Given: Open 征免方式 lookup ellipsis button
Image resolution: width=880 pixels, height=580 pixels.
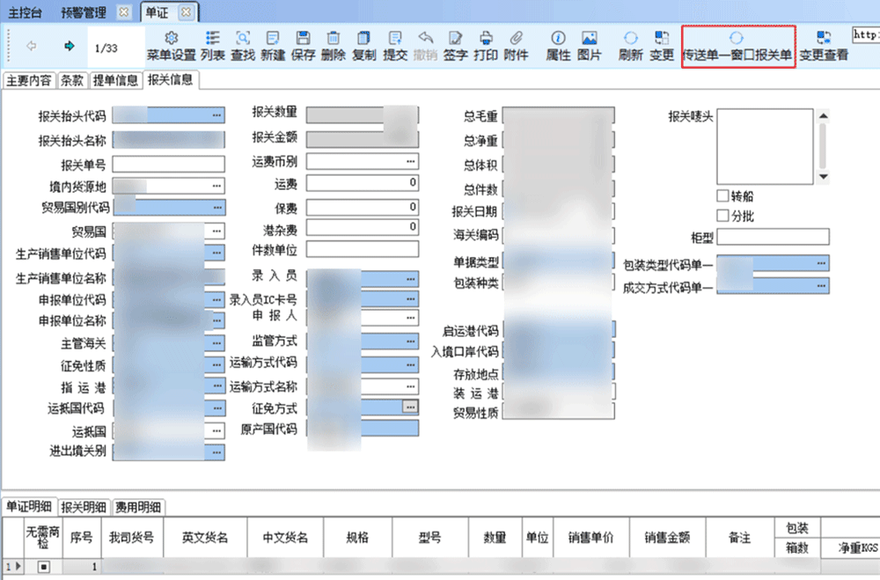Looking at the screenshot, I should pos(410,407).
